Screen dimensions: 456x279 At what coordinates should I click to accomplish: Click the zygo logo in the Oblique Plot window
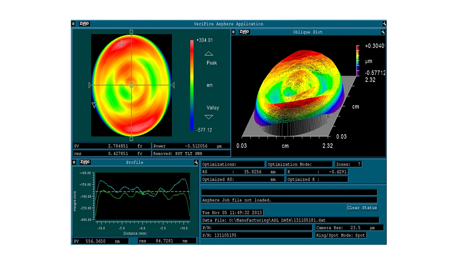244,32
